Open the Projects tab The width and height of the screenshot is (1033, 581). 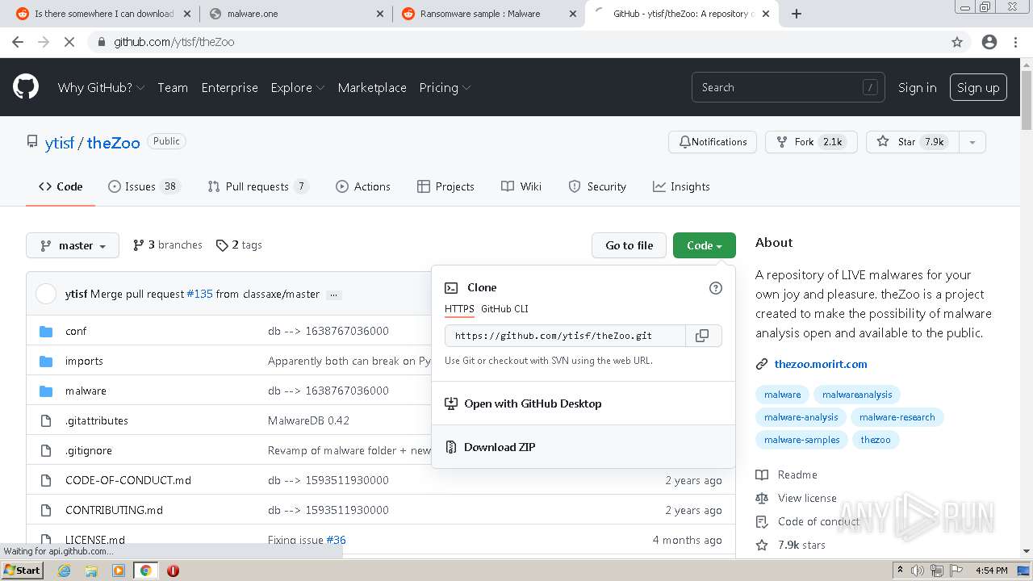point(445,186)
